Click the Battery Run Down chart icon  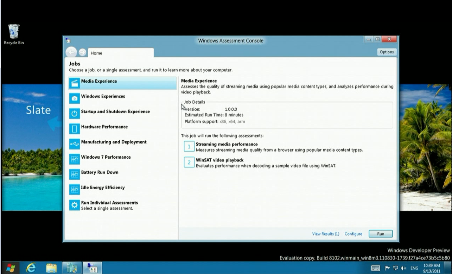pyautogui.click(x=75, y=174)
